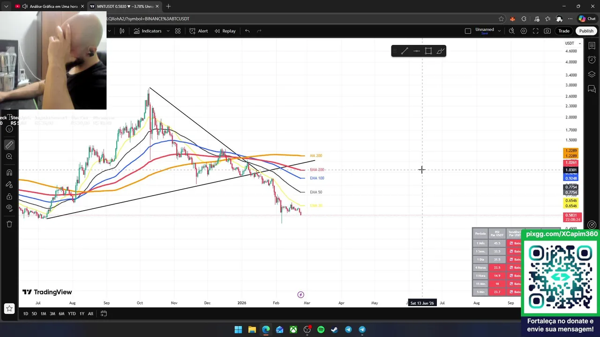
Task: Select 5D time range
Action: pyautogui.click(x=34, y=314)
